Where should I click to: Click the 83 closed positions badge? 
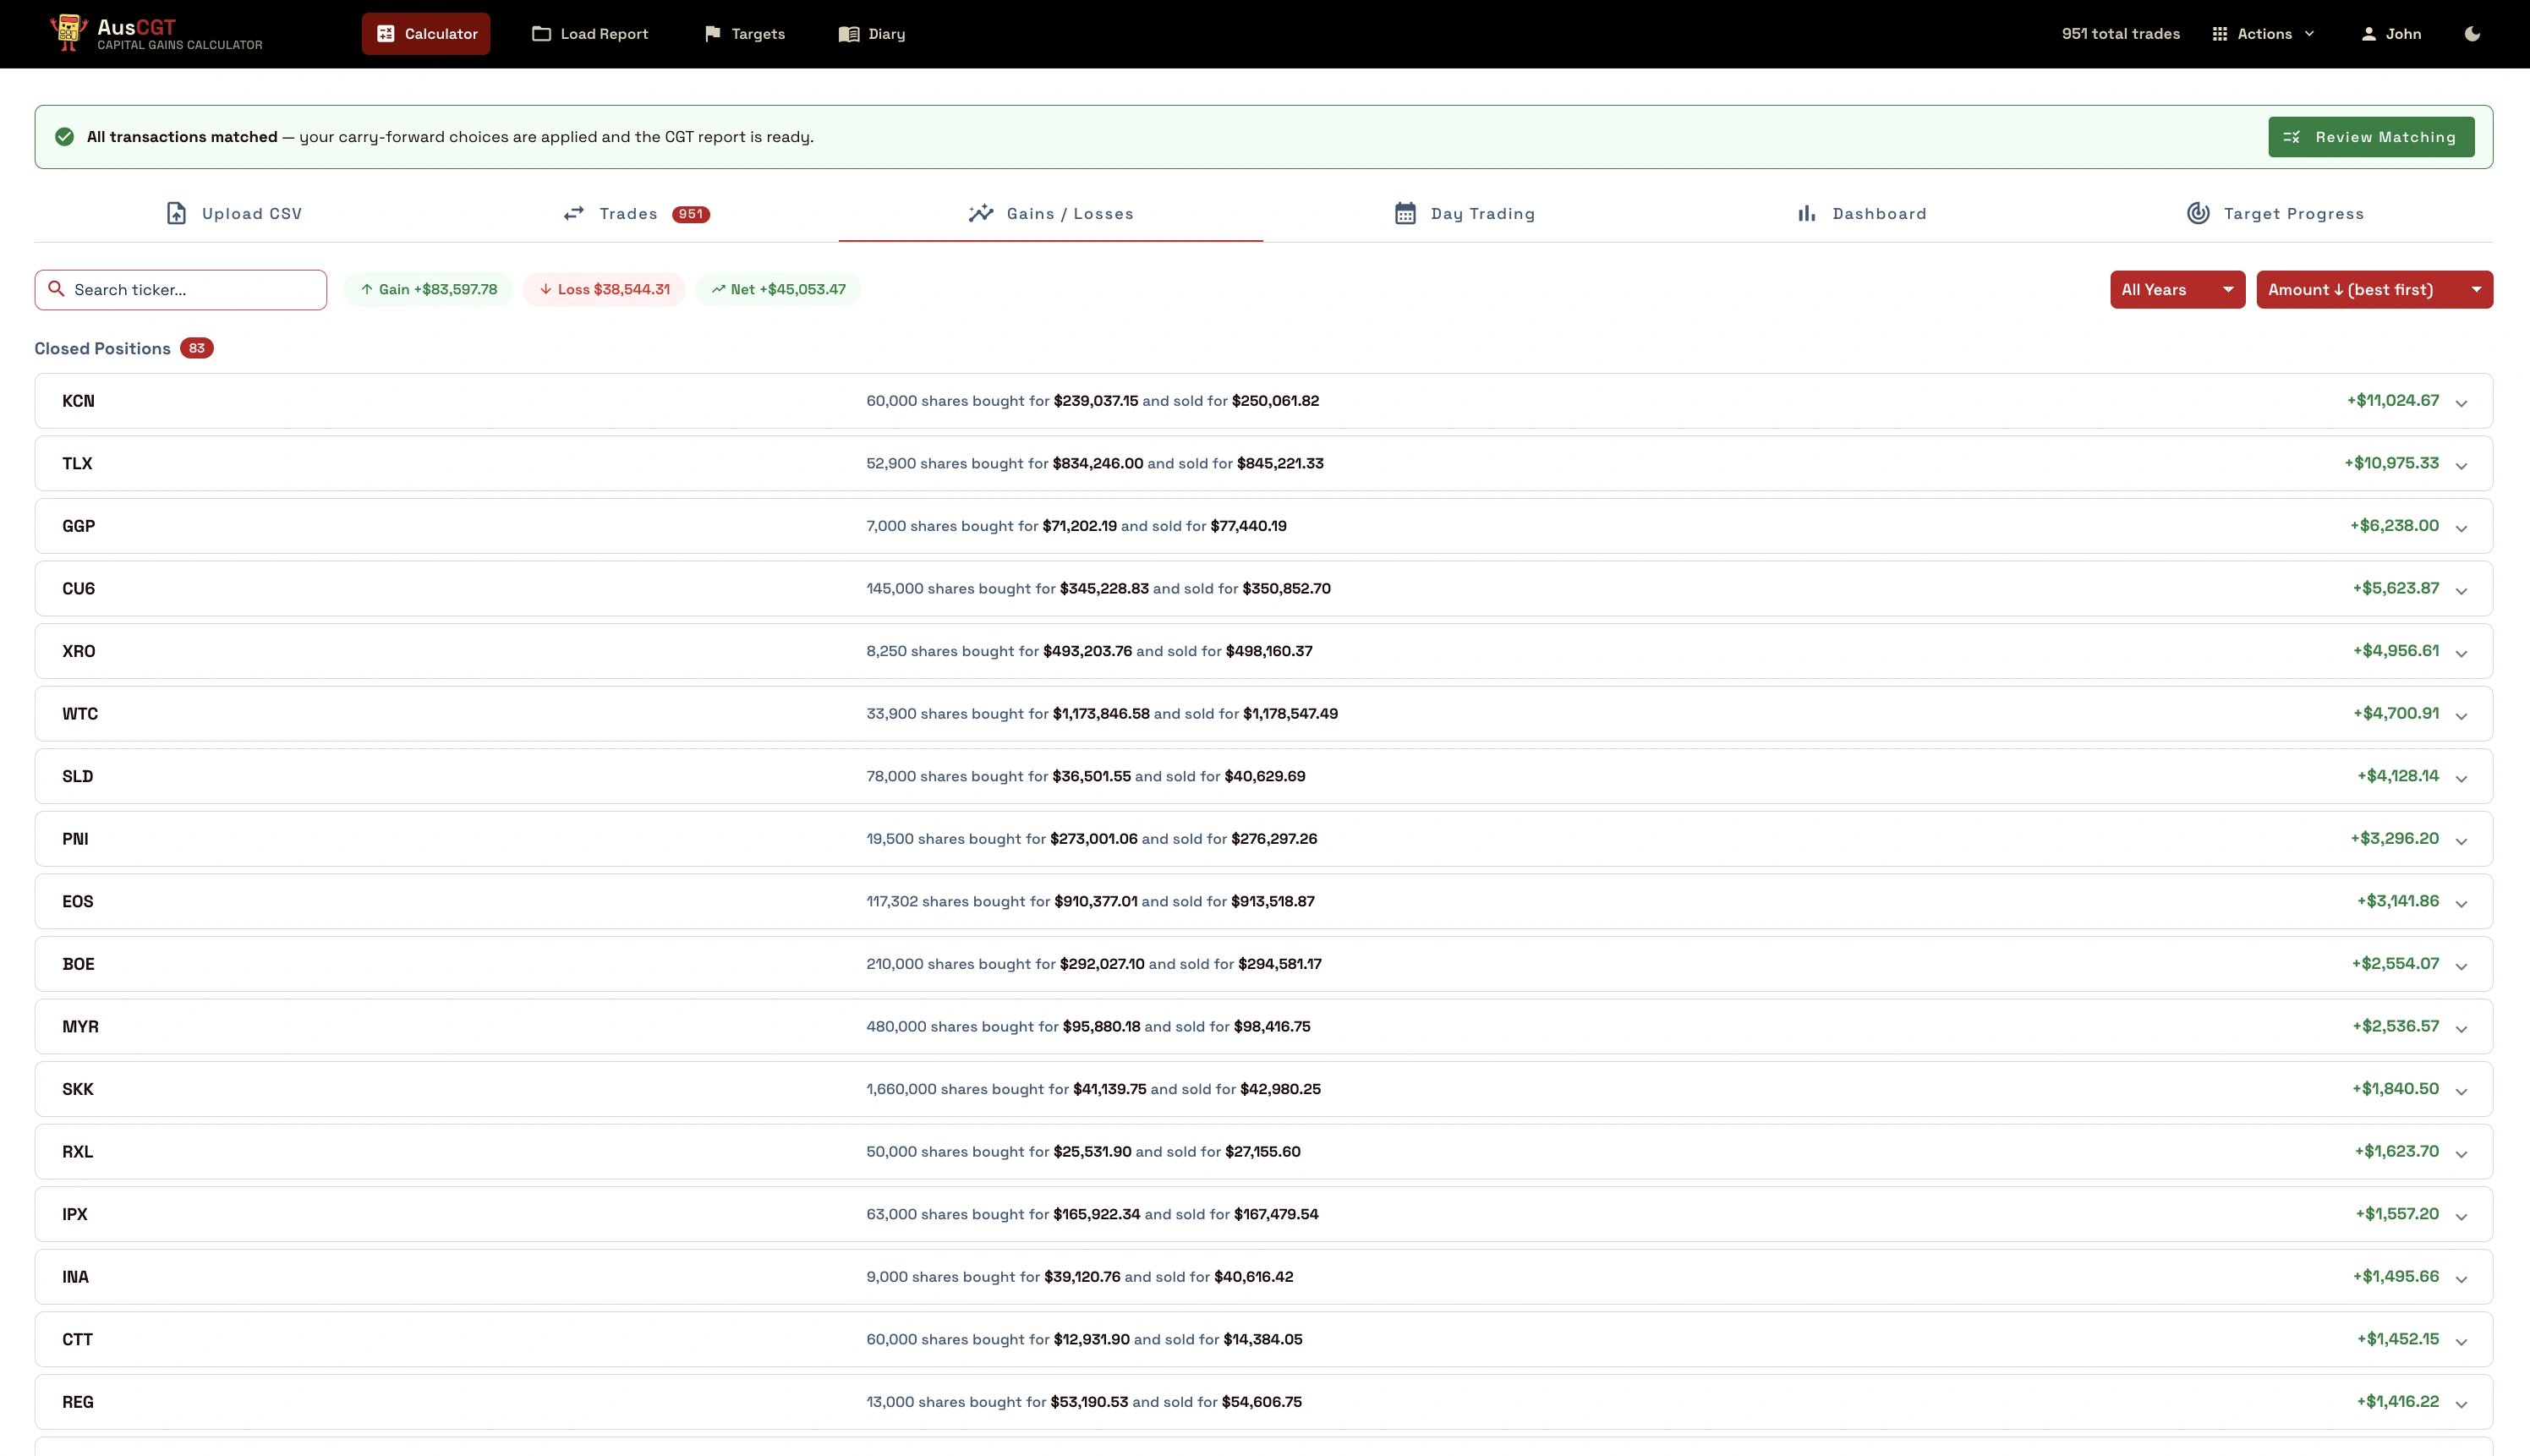point(197,348)
